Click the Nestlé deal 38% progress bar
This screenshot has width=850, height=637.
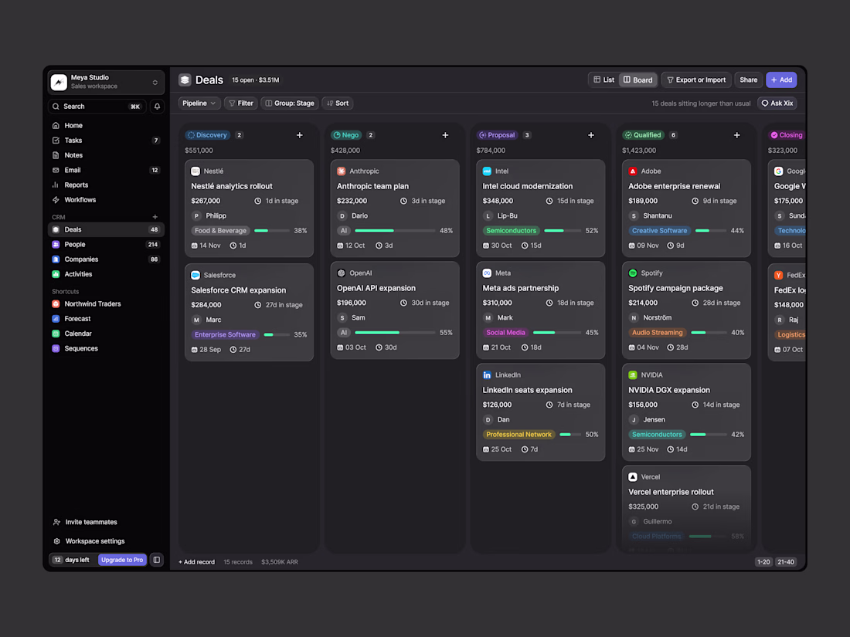point(271,231)
